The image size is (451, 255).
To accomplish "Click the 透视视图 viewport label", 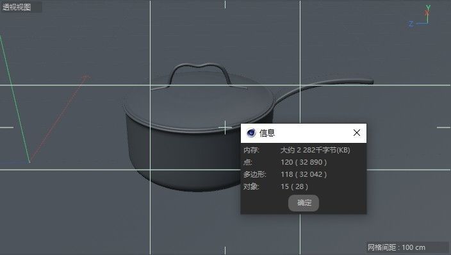I will [17, 7].
